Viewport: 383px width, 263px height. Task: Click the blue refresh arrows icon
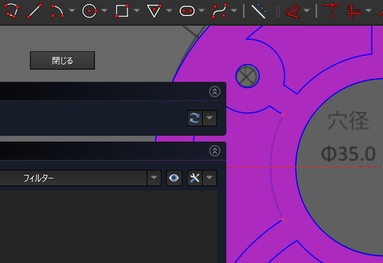click(x=195, y=118)
